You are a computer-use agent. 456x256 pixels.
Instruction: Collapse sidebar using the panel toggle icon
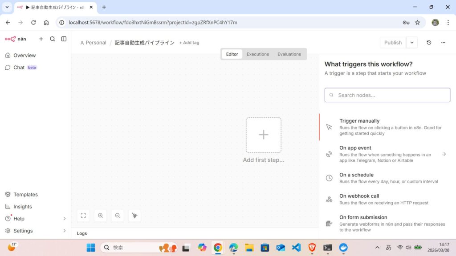coord(64,39)
